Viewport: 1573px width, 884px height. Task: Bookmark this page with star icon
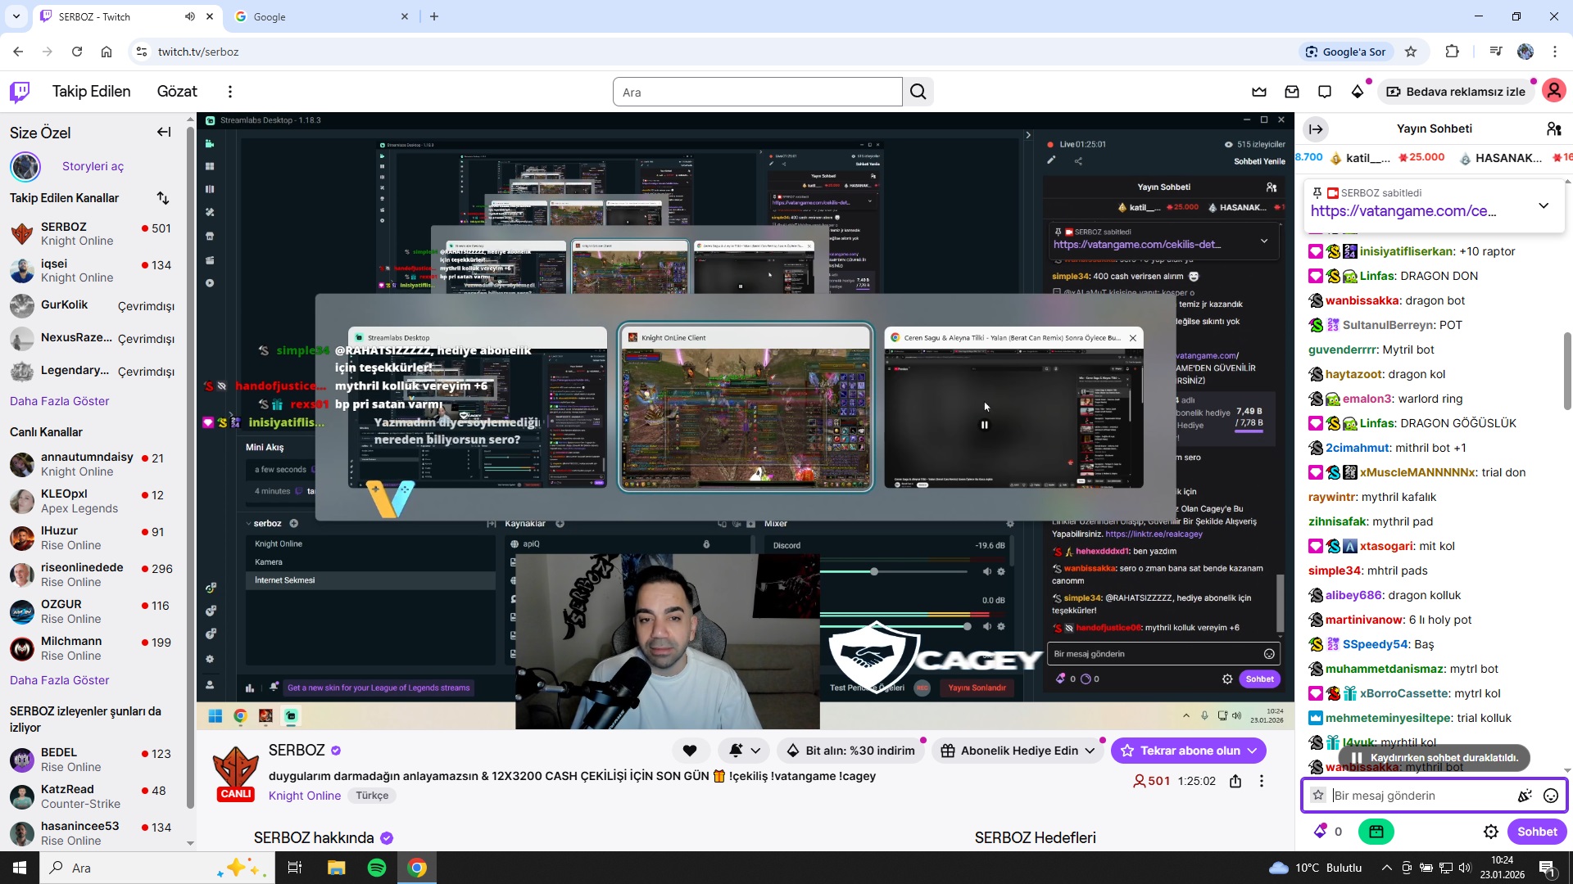pos(1411,52)
